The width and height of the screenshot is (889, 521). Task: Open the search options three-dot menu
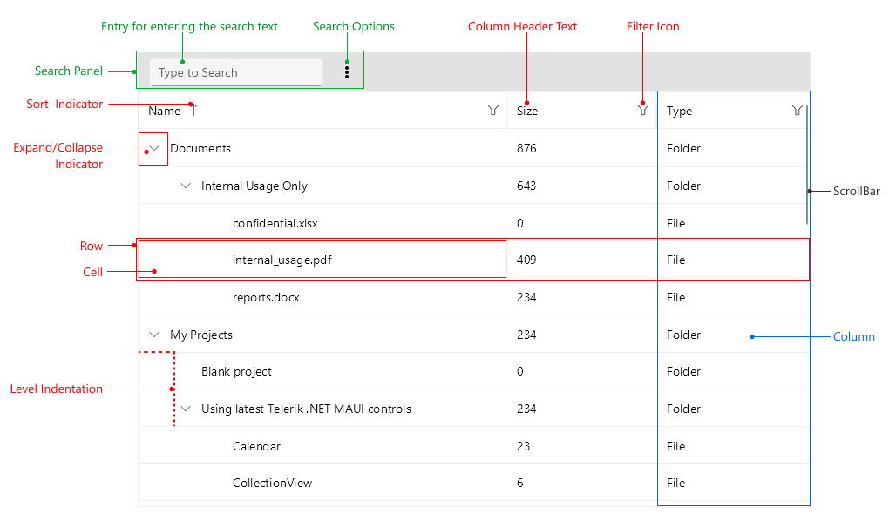[347, 72]
